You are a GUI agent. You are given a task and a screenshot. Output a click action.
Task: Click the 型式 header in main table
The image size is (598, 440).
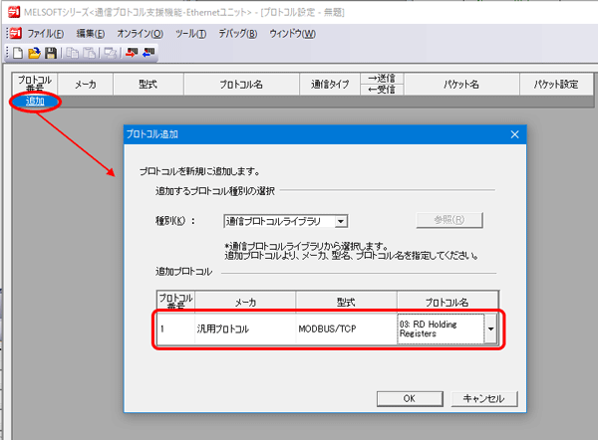[149, 85]
